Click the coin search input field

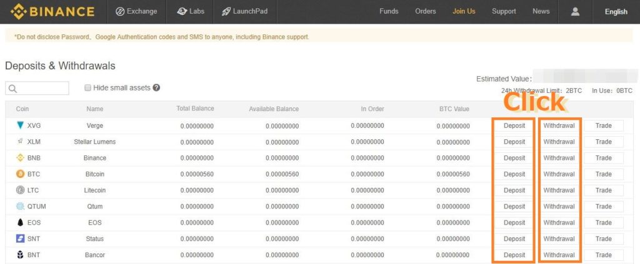pyautogui.click(x=37, y=88)
